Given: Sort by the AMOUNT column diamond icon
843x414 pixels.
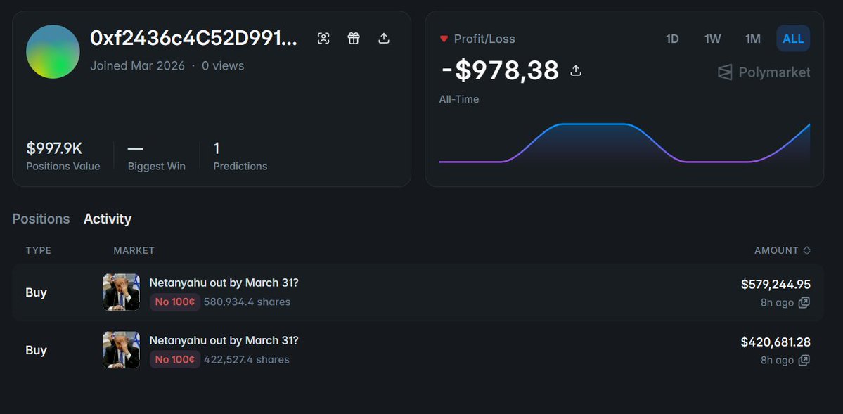Looking at the screenshot, I should click(806, 250).
